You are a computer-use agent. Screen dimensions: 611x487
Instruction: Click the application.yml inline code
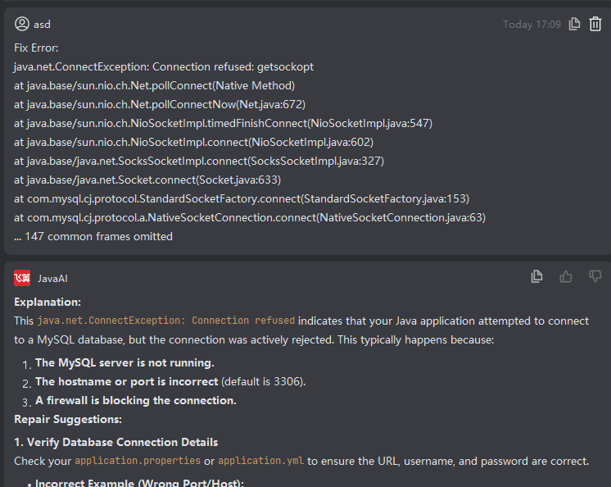click(260, 461)
